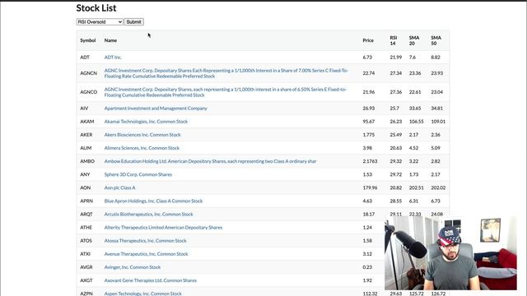The height and width of the screenshot is (296, 527).
Task: Select the ARQT symbol cell
Action: [x=86, y=214]
